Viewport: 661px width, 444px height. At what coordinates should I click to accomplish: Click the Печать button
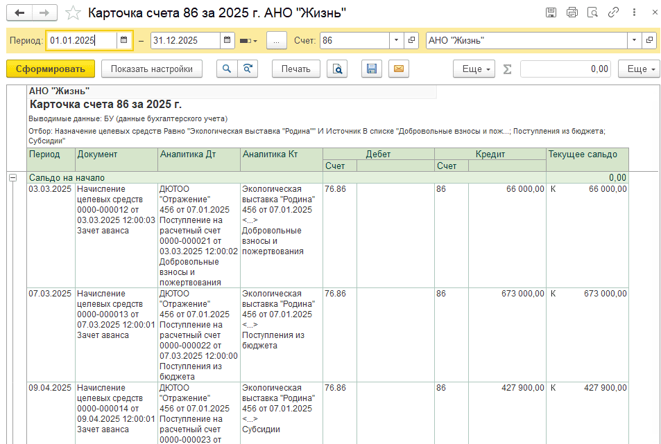pyautogui.click(x=296, y=69)
